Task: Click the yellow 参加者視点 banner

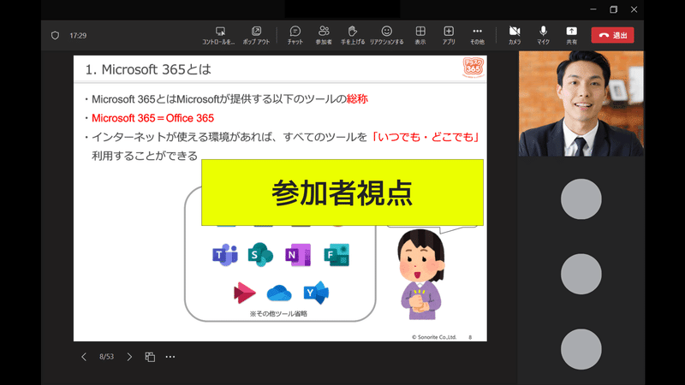Action: pos(342,192)
